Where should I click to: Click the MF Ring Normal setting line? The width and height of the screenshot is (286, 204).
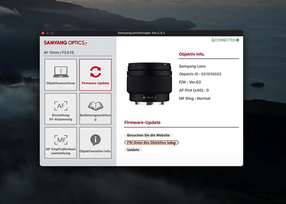click(x=194, y=99)
